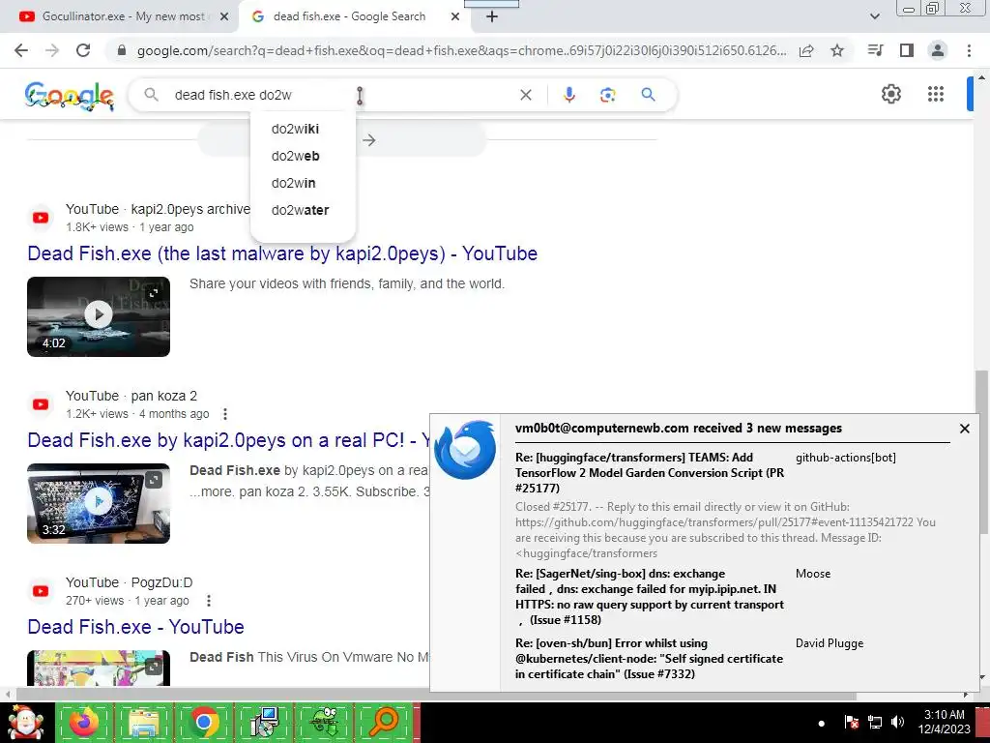990x743 pixels.
Task: Open the Chrome side panel icon
Action: (x=907, y=50)
